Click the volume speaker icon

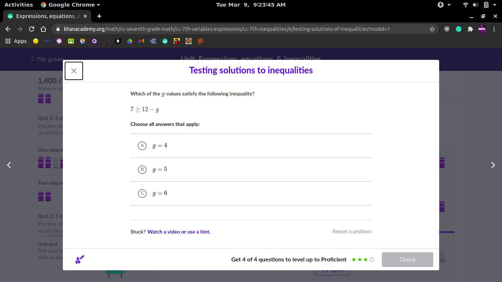tap(476, 5)
